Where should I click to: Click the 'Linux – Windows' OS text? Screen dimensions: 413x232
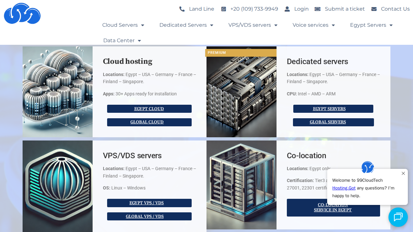coord(128,188)
